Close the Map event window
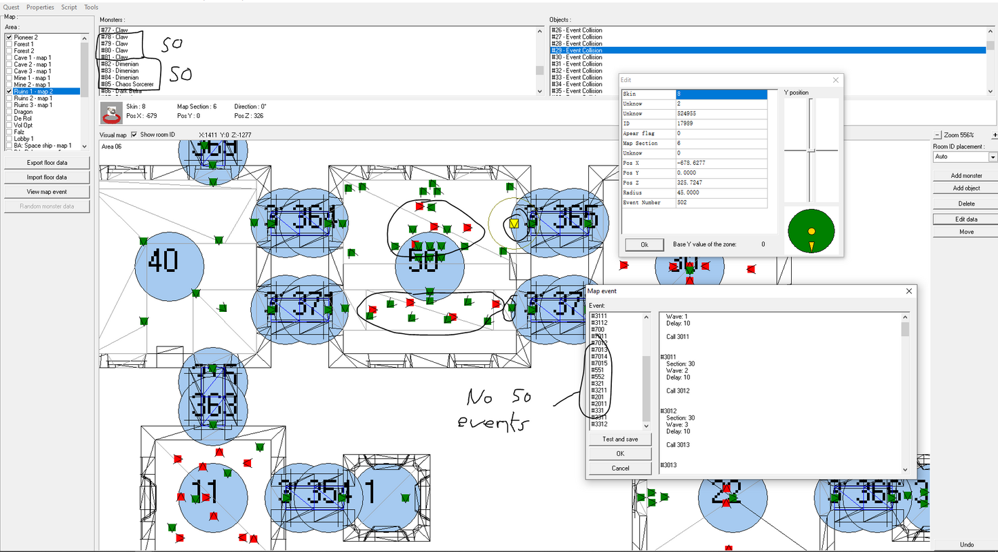 tap(908, 291)
